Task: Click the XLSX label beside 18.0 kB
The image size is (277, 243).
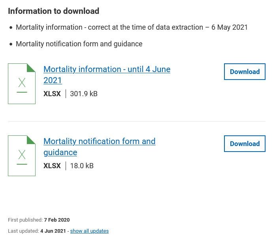Action: pyautogui.click(x=52, y=166)
